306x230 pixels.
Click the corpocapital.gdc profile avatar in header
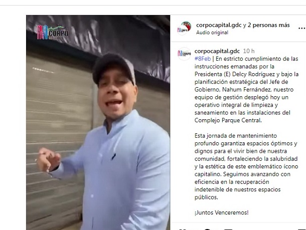(184, 29)
